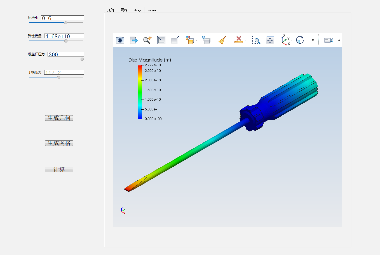
Task: Click the 2.000e-10 legend value
Action: coord(153,80)
